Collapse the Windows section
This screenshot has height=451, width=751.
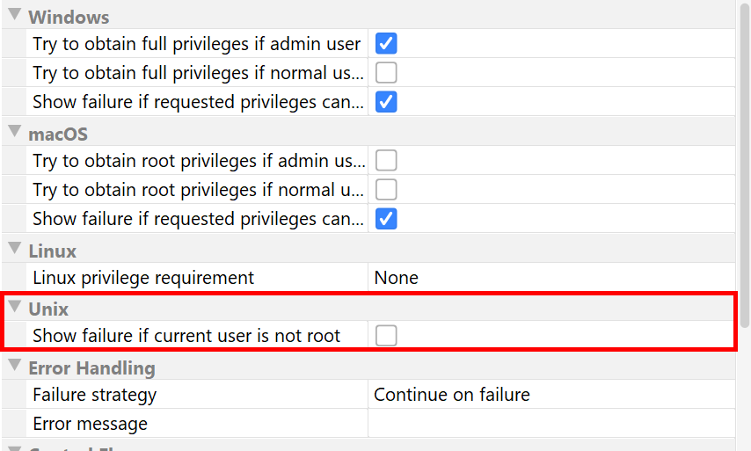coord(14,16)
